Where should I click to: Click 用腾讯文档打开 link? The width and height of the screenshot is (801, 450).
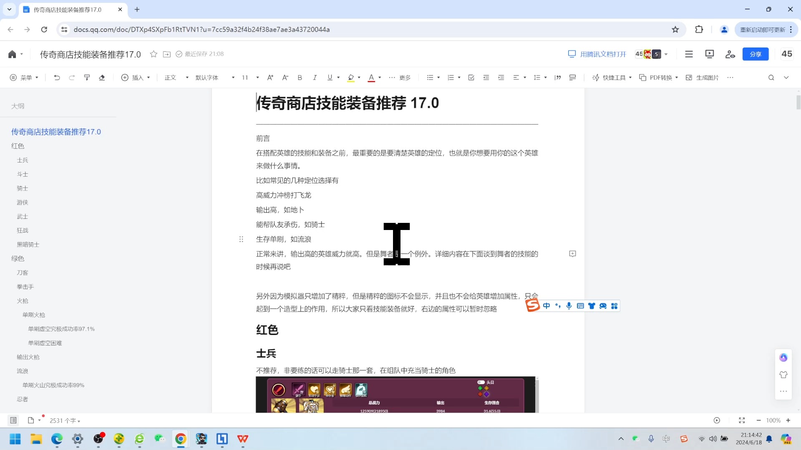[597, 54]
